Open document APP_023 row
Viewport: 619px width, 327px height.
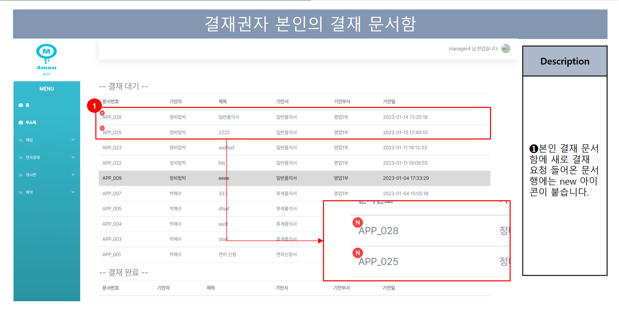pyautogui.click(x=112, y=148)
